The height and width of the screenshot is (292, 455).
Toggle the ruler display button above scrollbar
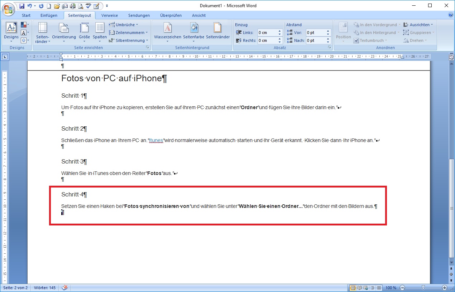point(451,57)
